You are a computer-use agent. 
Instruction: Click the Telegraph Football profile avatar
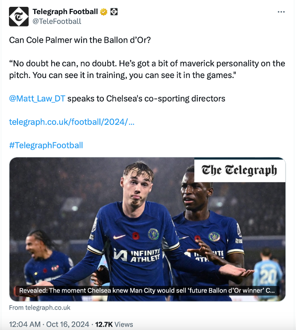point(19,17)
